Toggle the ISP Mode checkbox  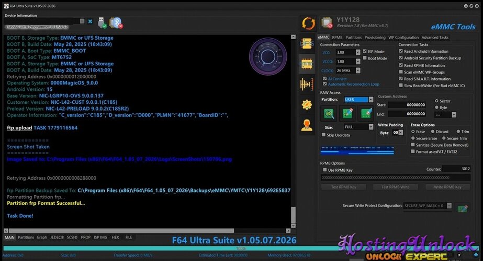pos(365,51)
